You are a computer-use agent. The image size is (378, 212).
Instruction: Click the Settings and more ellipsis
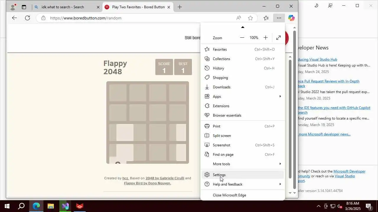click(279, 18)
